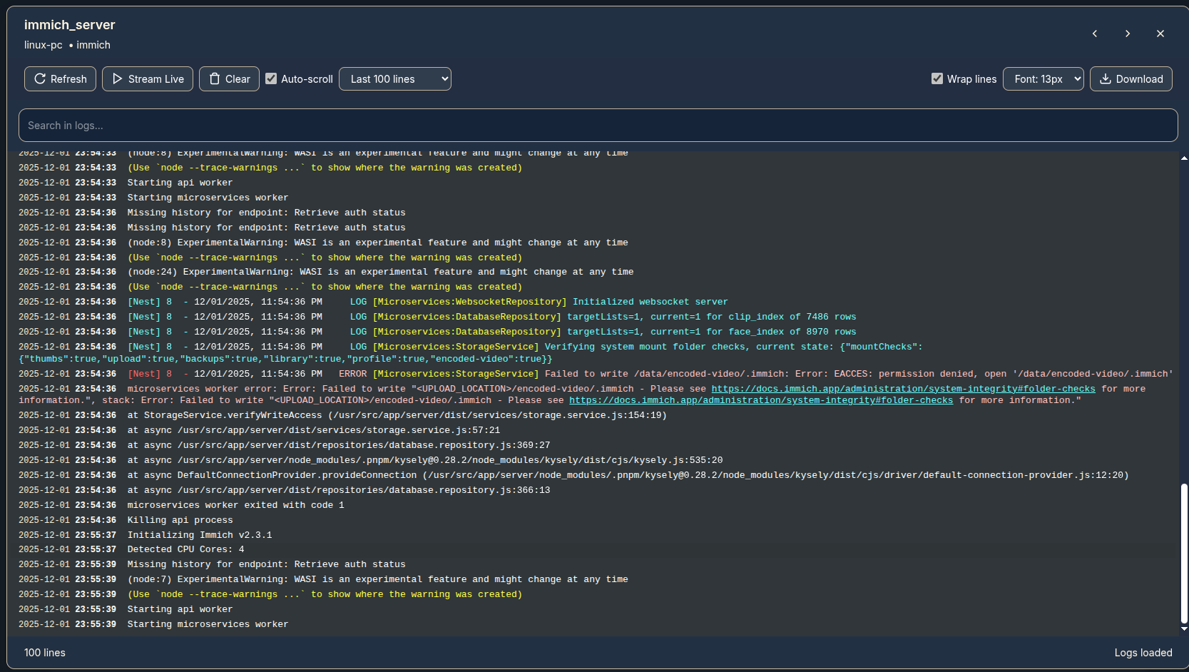The height and width of the screenshot is (672, 1189).
Task: Click the trash icon to clear logs
Action: coord(215,78)
